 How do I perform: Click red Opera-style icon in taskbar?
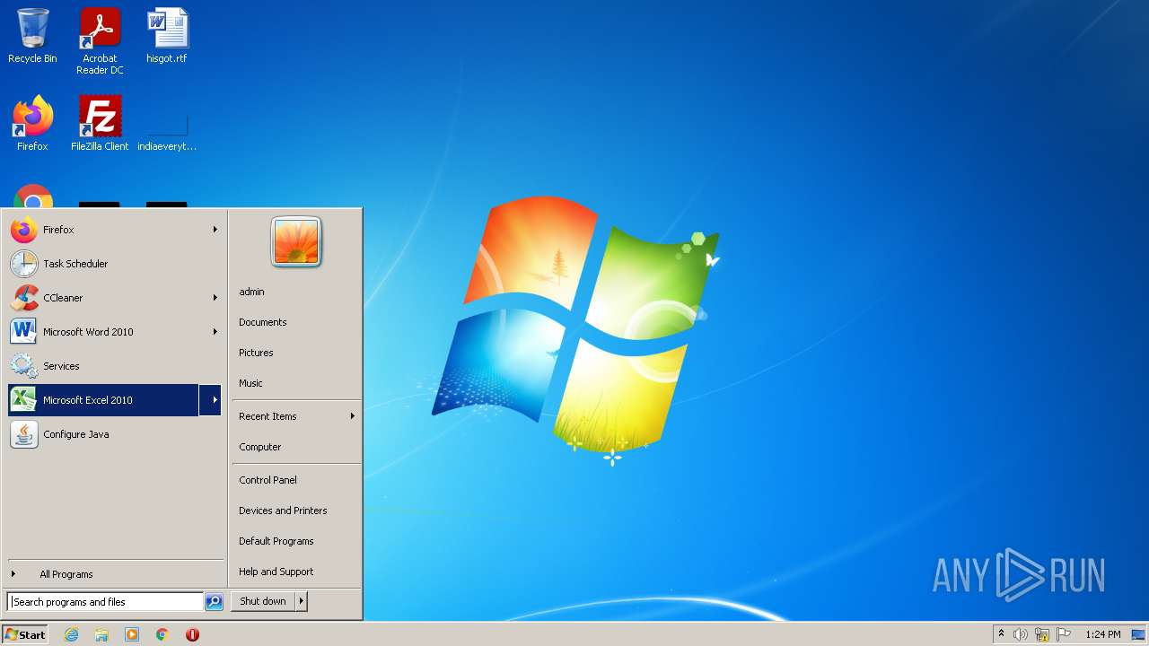pos(192,634)
